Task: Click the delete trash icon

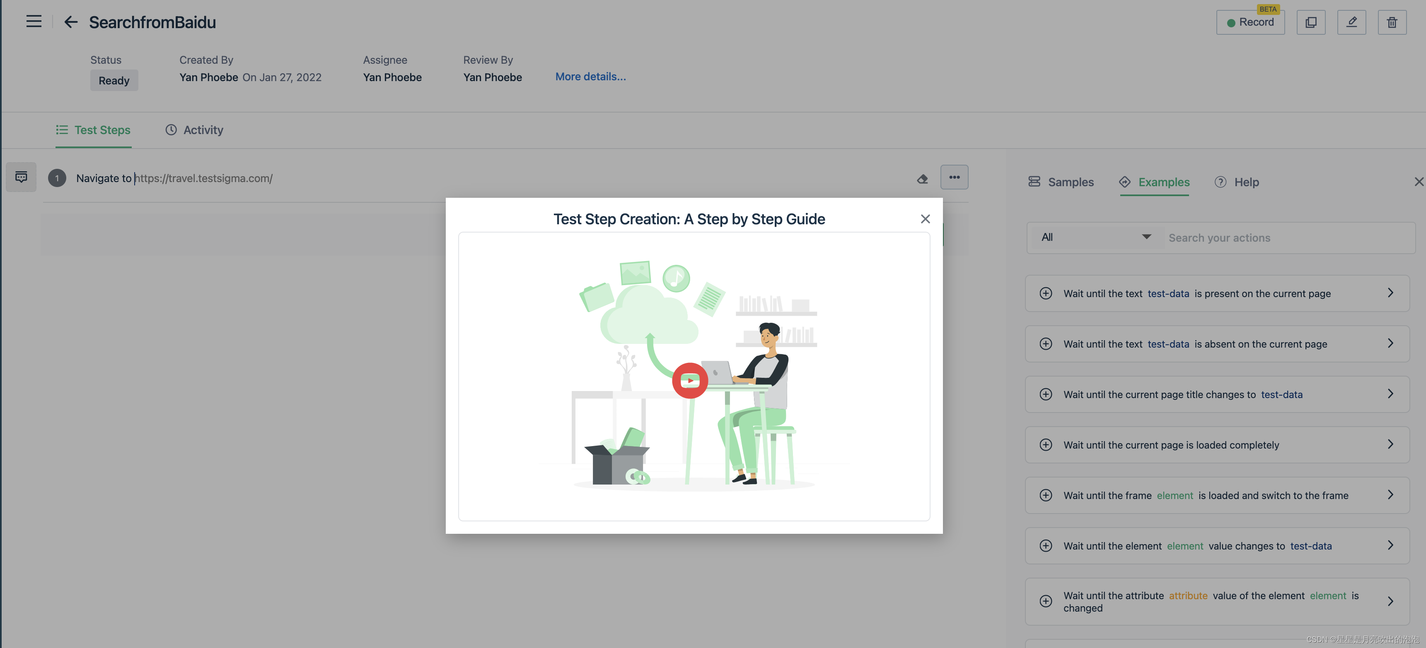Action: [1392, 22]
